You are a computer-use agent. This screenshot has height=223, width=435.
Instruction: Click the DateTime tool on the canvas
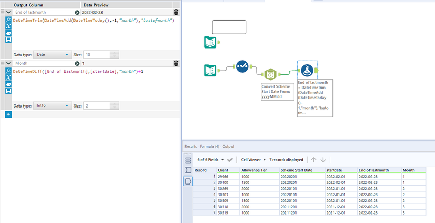pyautogui.click(x=271, y=74)
